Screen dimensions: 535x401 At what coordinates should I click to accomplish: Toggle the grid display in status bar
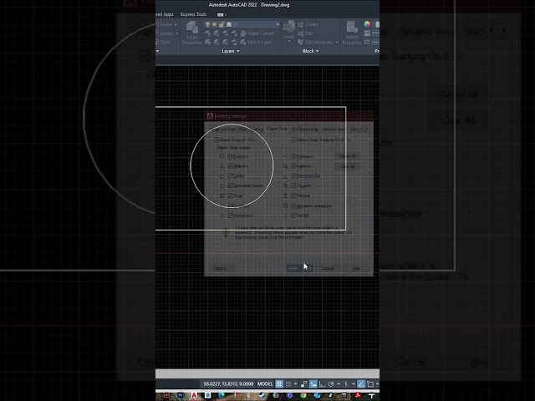tap(279, 384)
